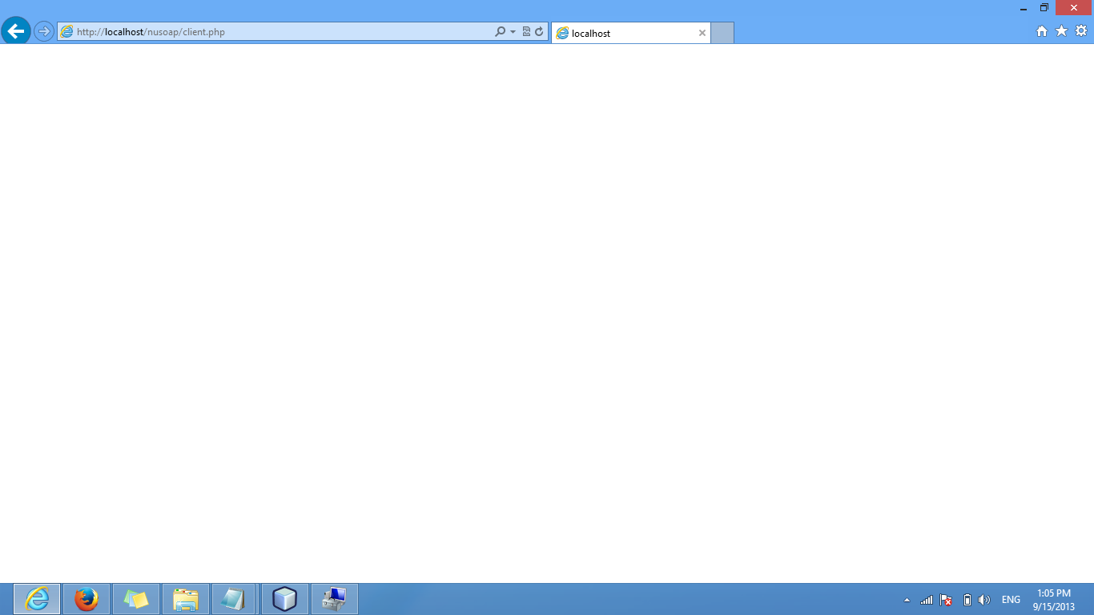Launch Firefox from the taskbar
The image size is (1094, 615).
86,599
